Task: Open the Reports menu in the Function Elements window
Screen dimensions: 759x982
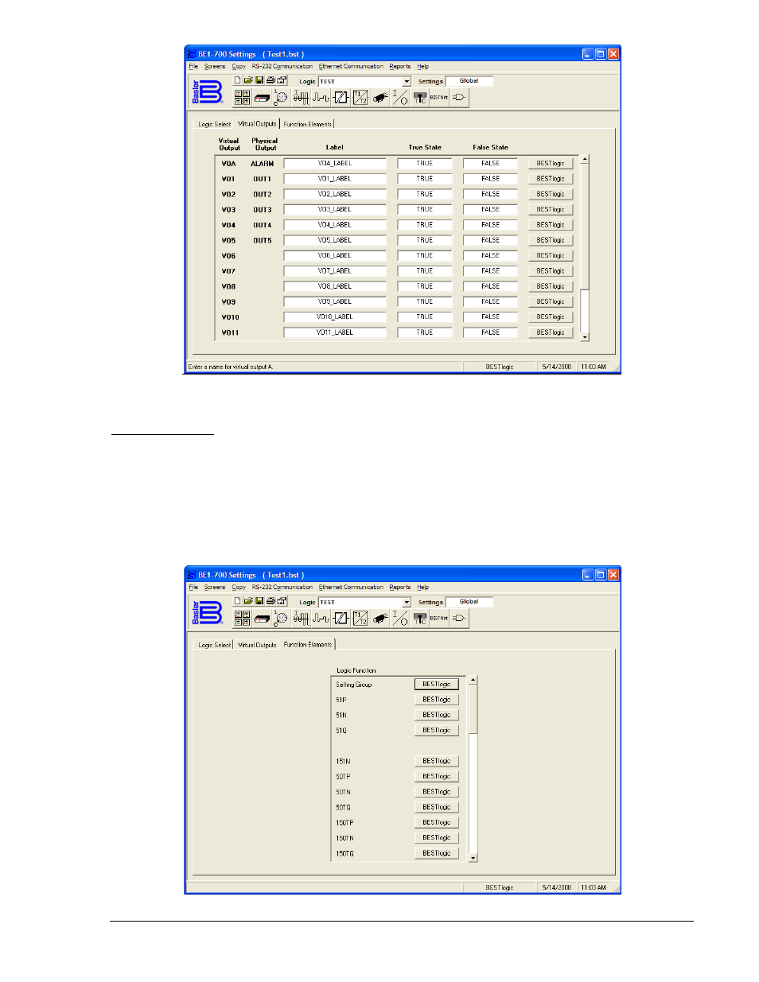Action: [400, 588]
